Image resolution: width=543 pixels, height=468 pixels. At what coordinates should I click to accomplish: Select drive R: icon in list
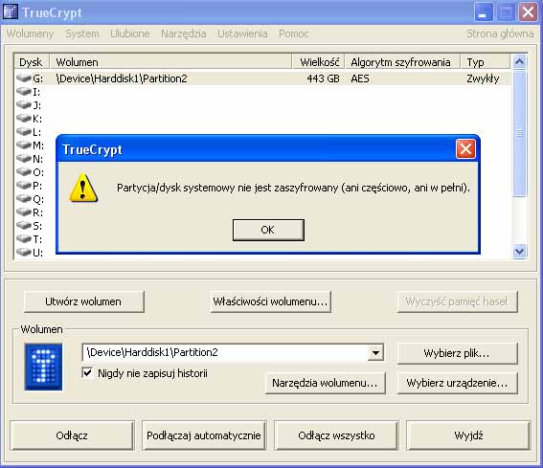pyautogui.click(x=24, y=212)
